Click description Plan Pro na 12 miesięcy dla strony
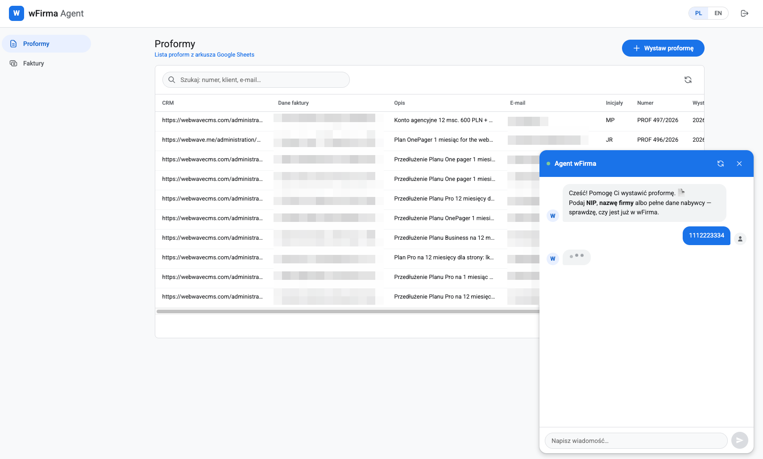This screenshot has width=763, height=459. click(444, 258)
